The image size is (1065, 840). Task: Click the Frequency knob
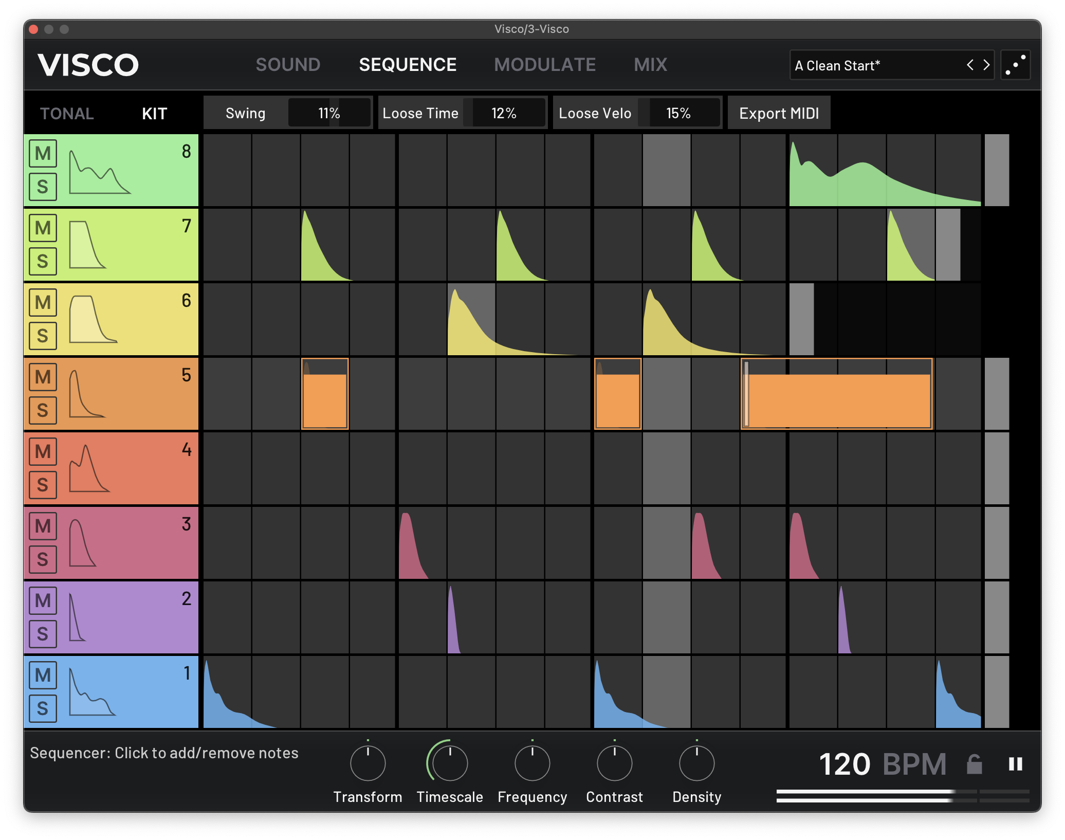(532, 763)
